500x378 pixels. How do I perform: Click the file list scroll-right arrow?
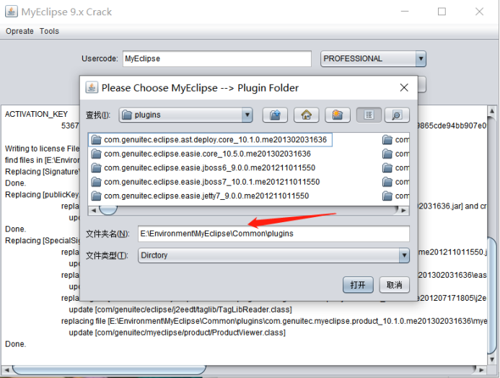[404, 211]
